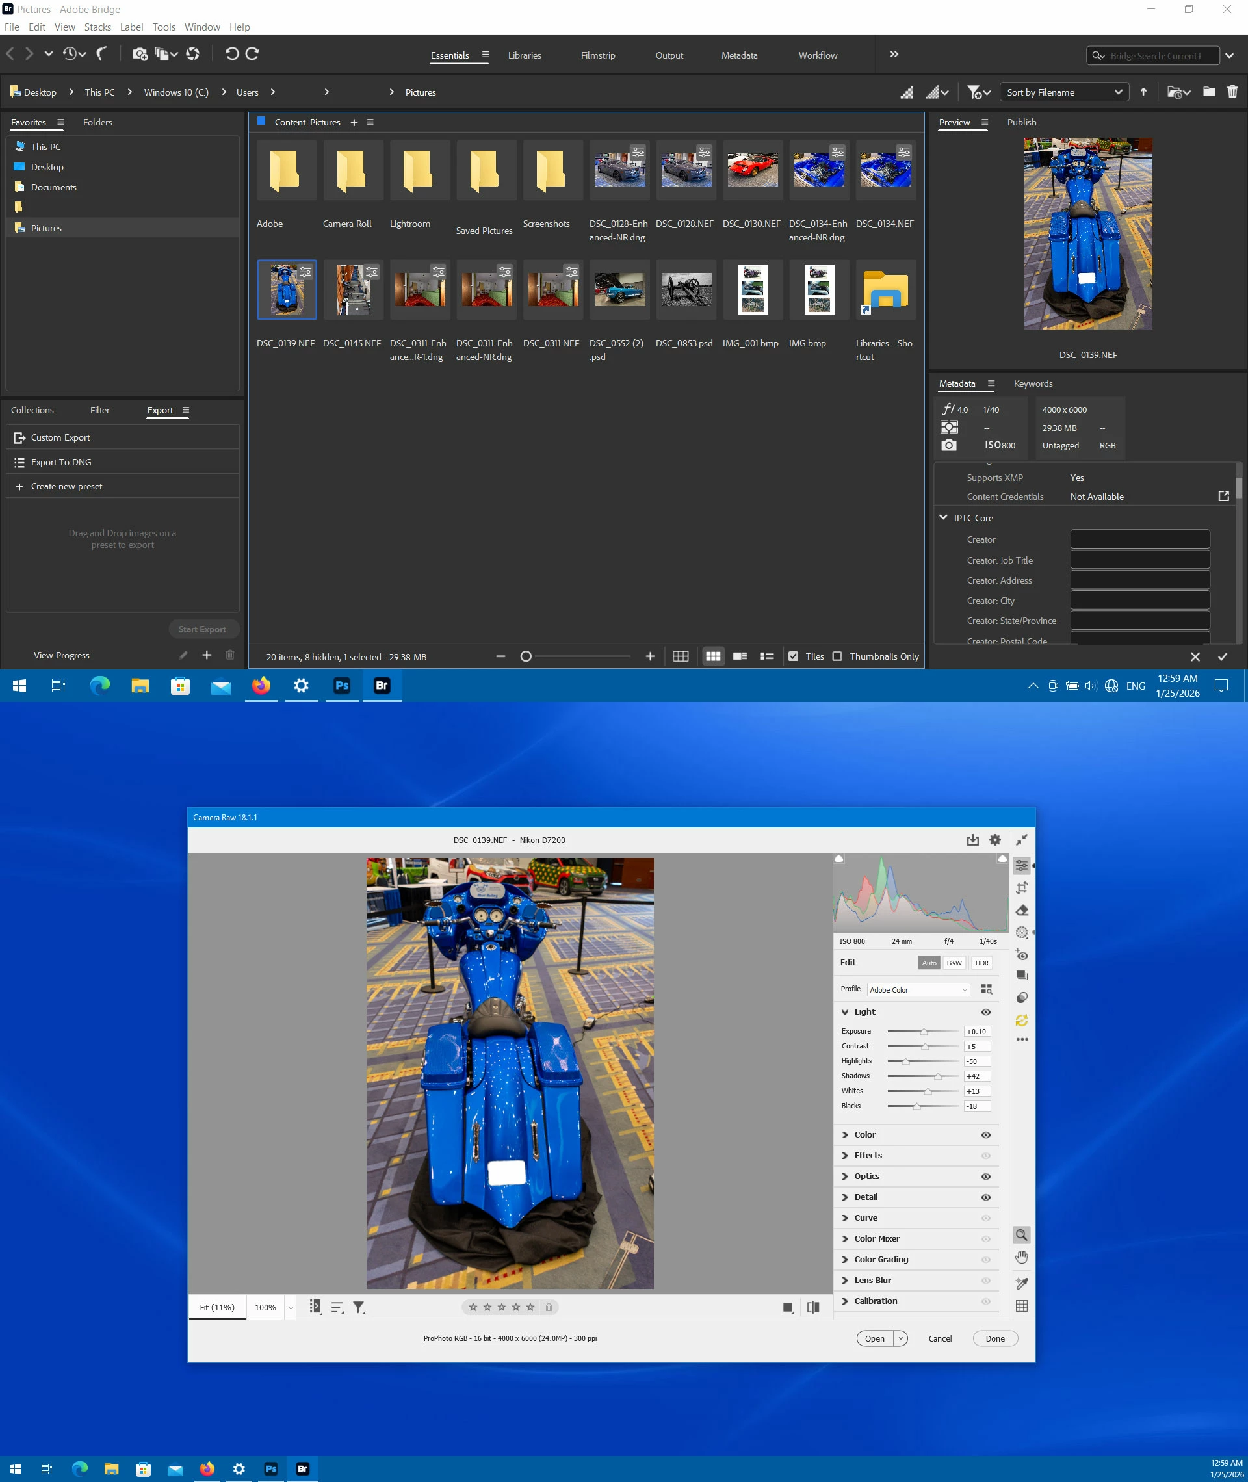Click the ProPhoto RGB workflow options link
Image resolution: width=1248 pixels, height=1482 pixels.
pyautogui.click(x=510, y=1338)
